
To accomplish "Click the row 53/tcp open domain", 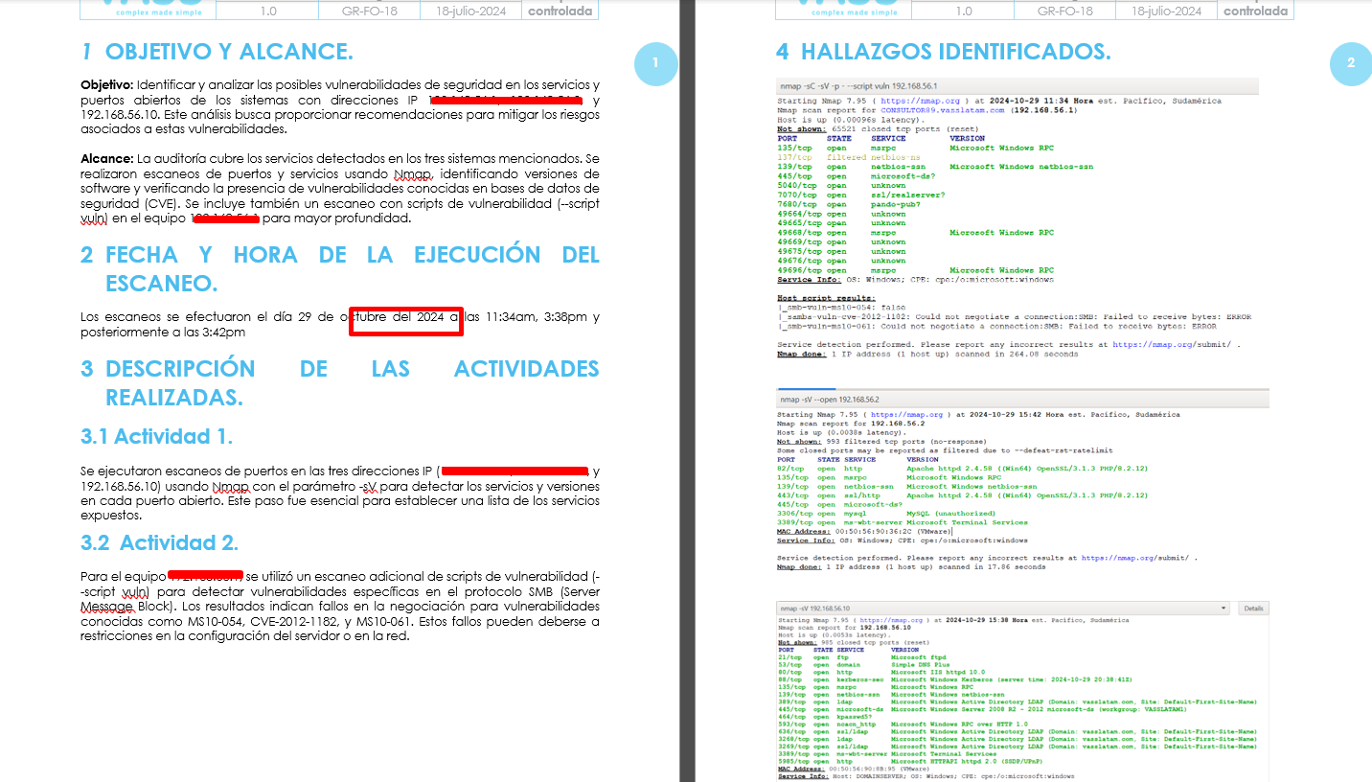I will [x=862, y=664].
